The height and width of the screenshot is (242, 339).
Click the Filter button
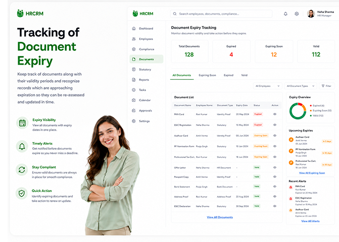pos(327,86)
